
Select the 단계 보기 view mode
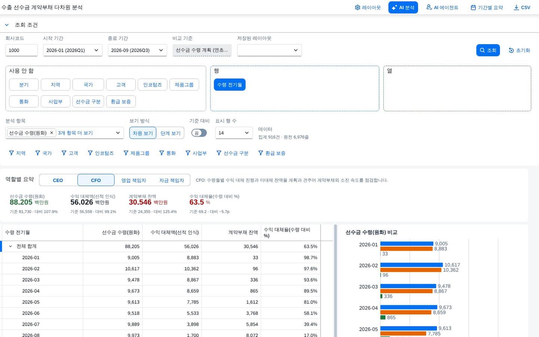pyautogui.click(x=170, y=133)
